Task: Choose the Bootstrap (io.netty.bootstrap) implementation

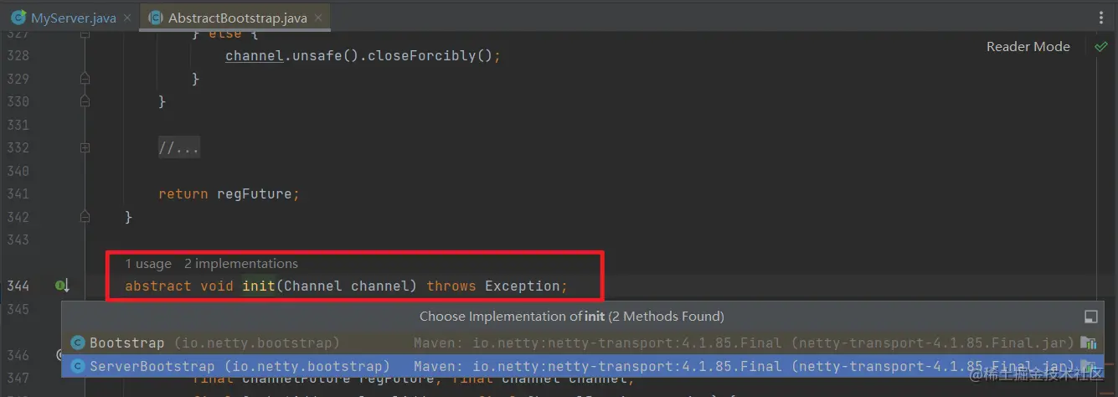Action: coord(583,343)
